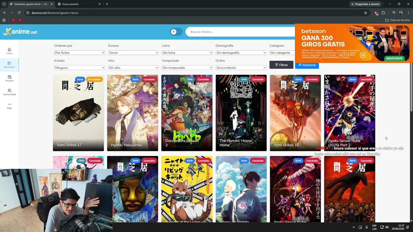The image size is (413, 232).
Task: Open Jigoku Sensei Nube (2025) Part 2 card
Action: click(349, 113)
